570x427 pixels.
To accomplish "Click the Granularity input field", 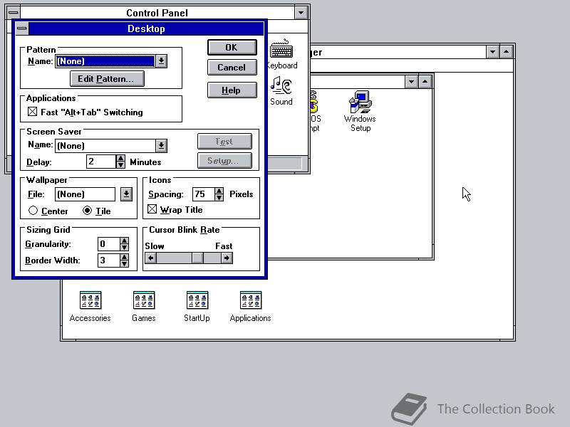I will click(x=109, y=244).
